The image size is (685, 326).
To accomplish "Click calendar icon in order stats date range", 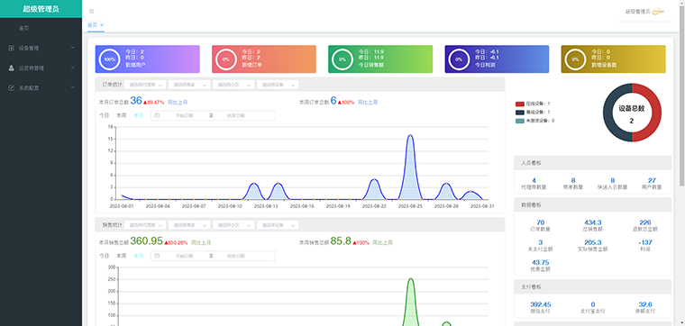I will coord(157,115).
